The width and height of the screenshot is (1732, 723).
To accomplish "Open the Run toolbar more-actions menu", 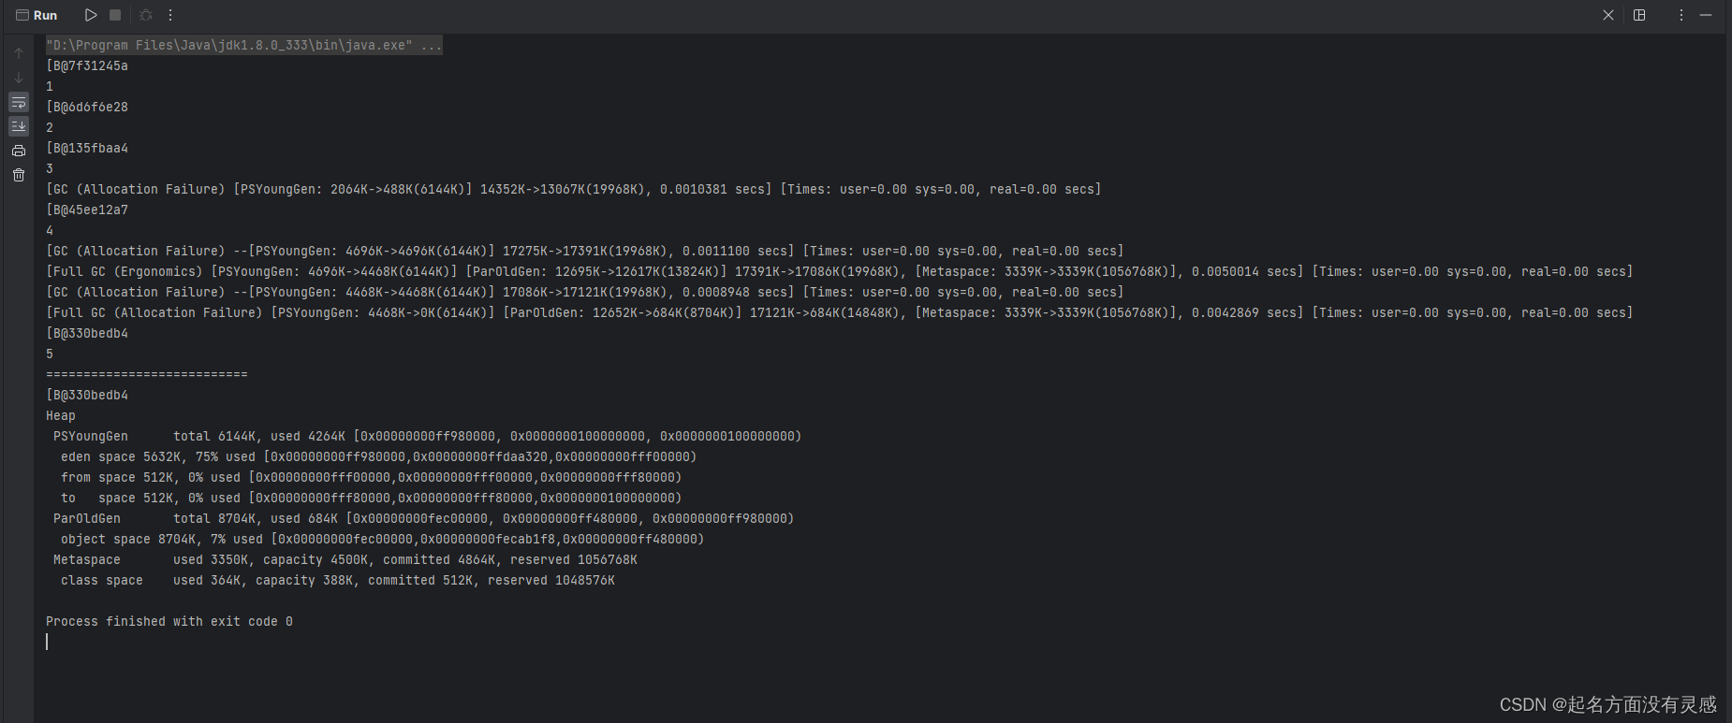I will pos(170,15).
